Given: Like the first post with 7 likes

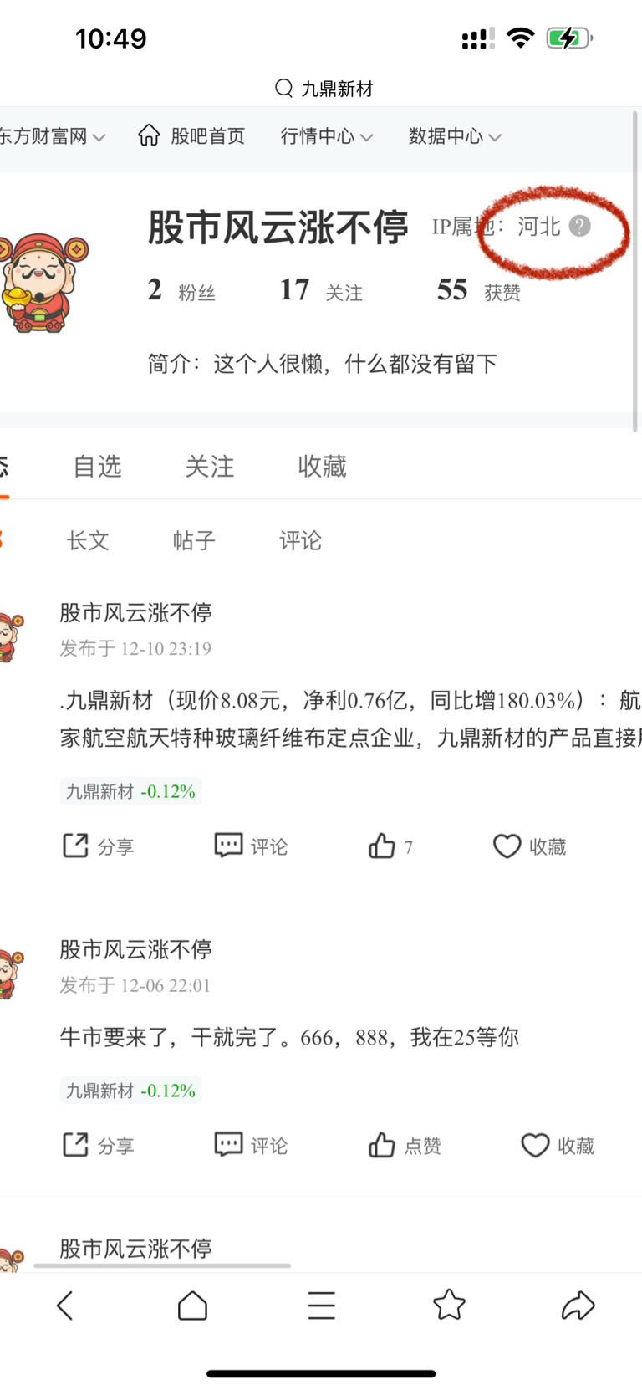Looking at the screenshot, I should [x=390, y=846].
